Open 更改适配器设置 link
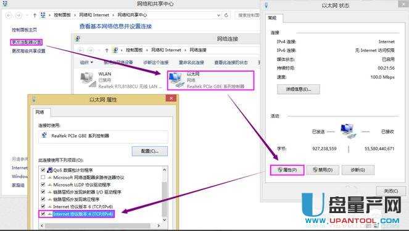 (x=27, y=42)
